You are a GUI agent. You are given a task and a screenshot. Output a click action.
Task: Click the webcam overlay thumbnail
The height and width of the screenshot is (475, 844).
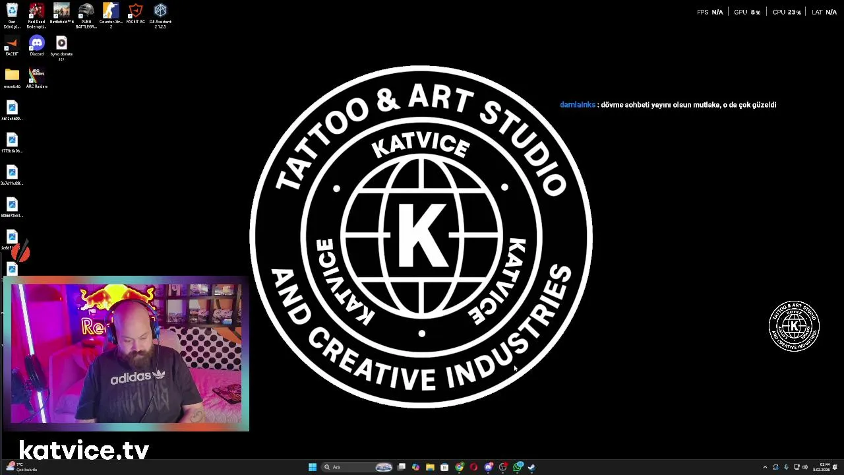tap(126, 354)
